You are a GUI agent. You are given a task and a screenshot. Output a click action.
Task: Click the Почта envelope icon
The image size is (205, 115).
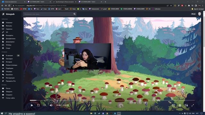tap(3, 88)
